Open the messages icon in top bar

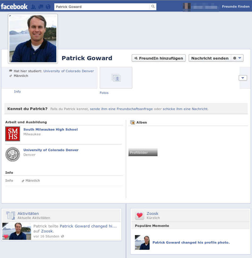point(41,7)
